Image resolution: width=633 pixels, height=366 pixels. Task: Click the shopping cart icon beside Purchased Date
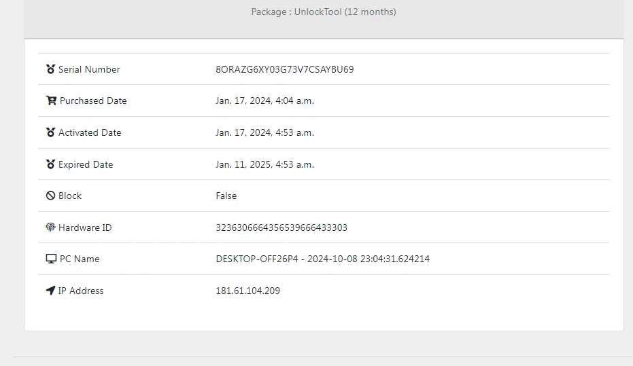point(51,100)
